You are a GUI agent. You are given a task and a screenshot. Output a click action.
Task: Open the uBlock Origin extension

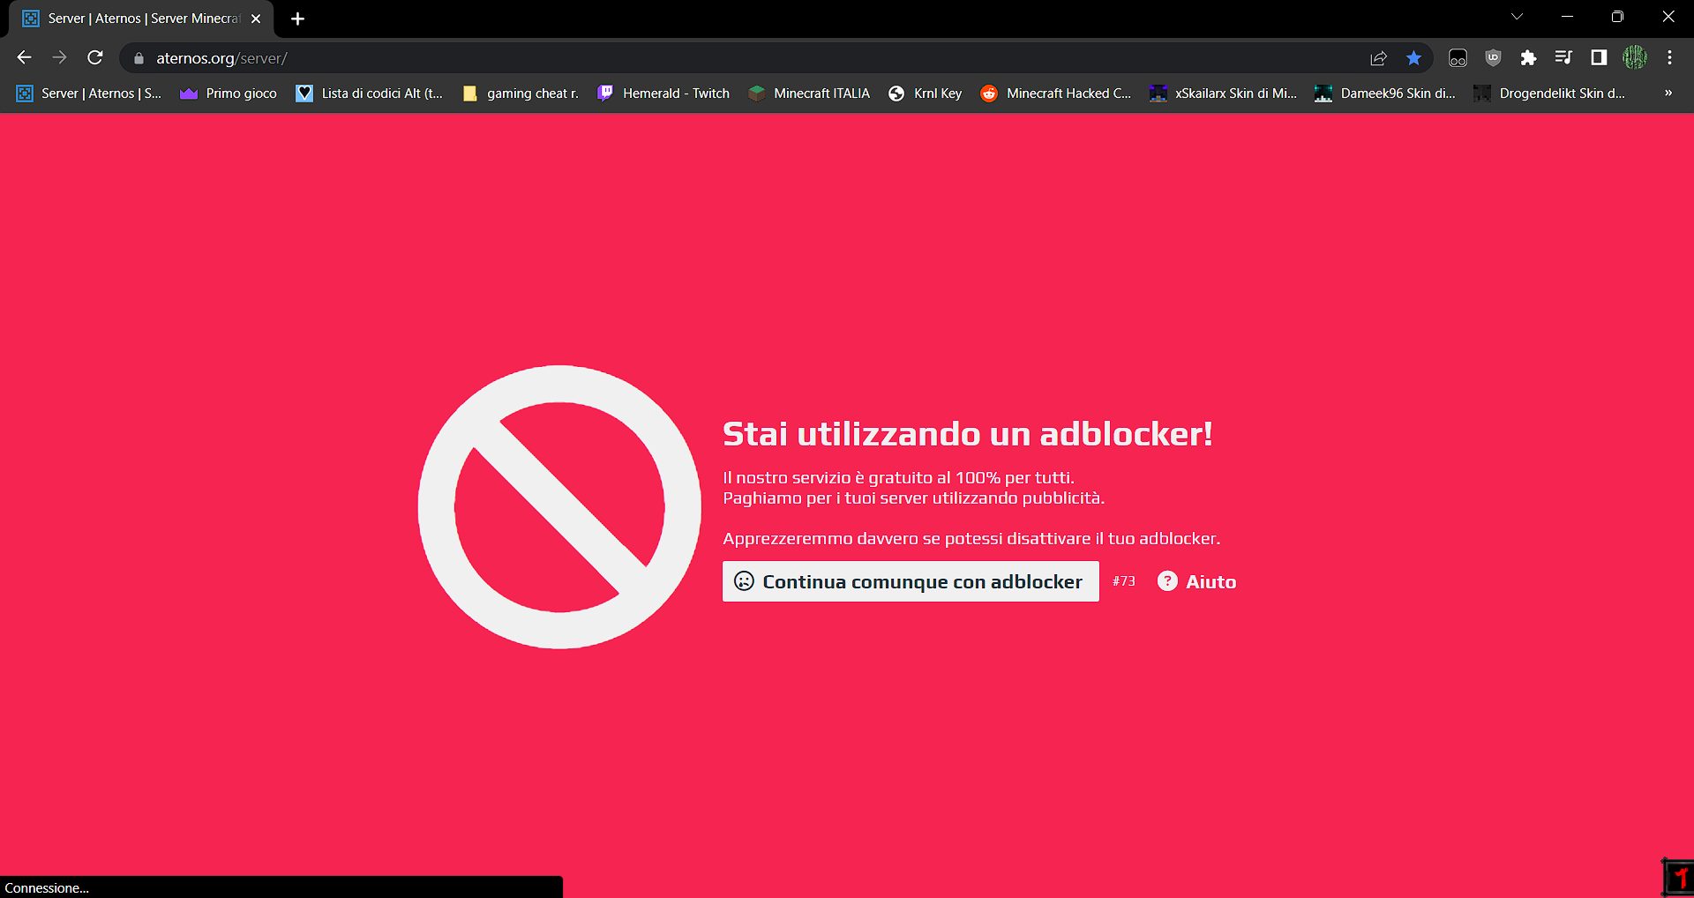(x=1493, y=58)
